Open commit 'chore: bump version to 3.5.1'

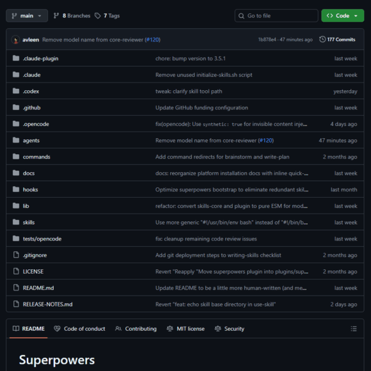tap(191, 58)
